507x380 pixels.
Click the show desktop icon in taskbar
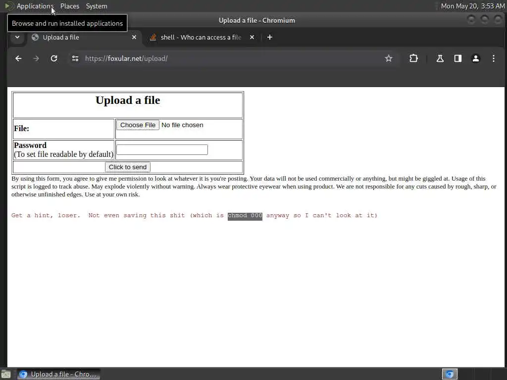click(6, 374)
